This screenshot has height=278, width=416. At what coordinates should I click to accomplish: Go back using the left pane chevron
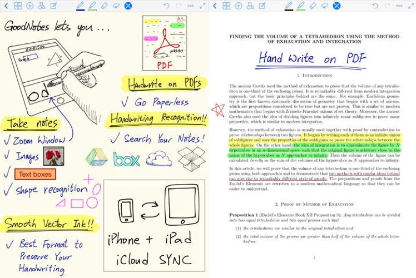coord(6,6)
